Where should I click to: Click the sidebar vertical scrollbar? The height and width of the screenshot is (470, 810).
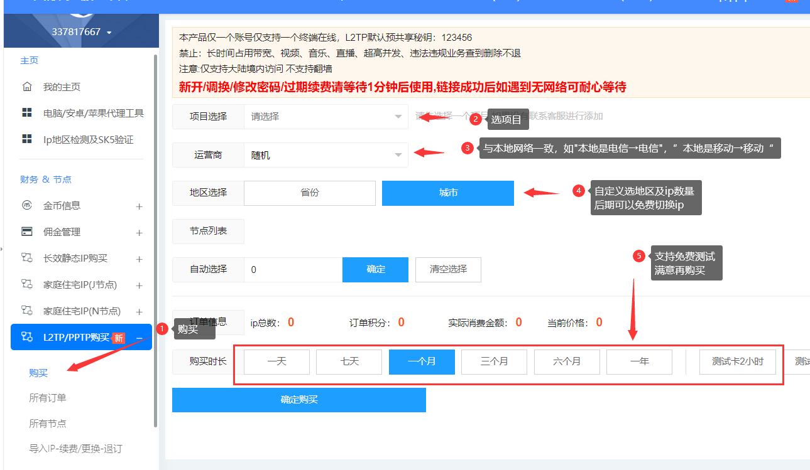155,238
